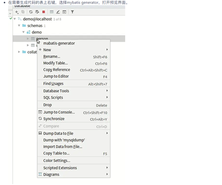Click the table icon under the person row
The height and width of the screenshot is (185, 222).
tap(33, 46)
